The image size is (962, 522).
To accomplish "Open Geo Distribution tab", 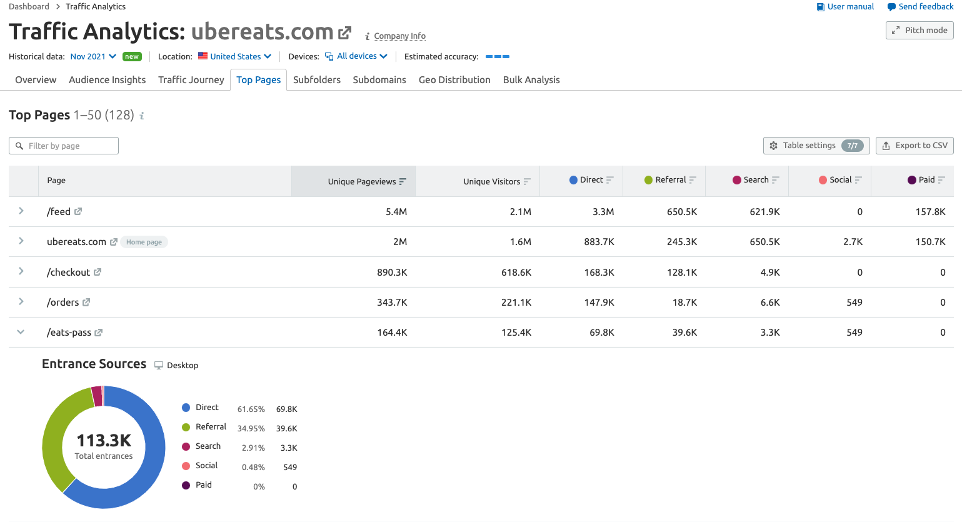I will pyautogui.click(x=454, y=80).
